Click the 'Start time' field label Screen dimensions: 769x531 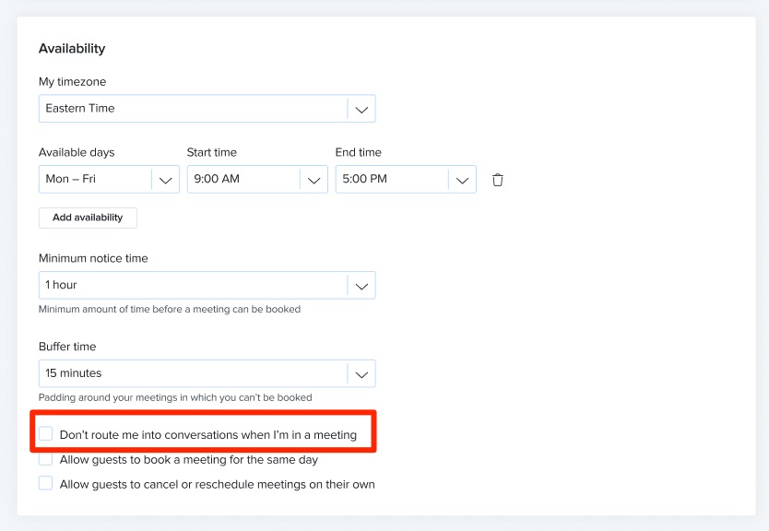tap(212, 152)
